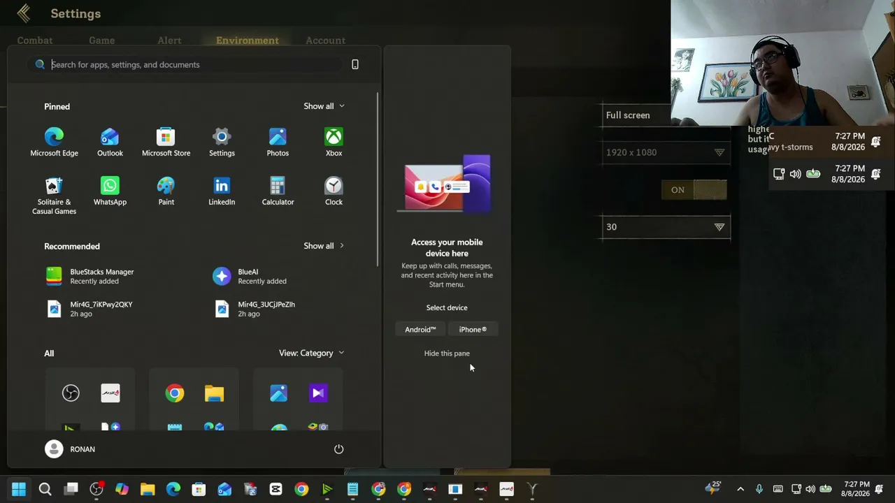Show hidden icons chevron in system tray
Viewport: 895px width, 503px height.
(x=740, y=489)
